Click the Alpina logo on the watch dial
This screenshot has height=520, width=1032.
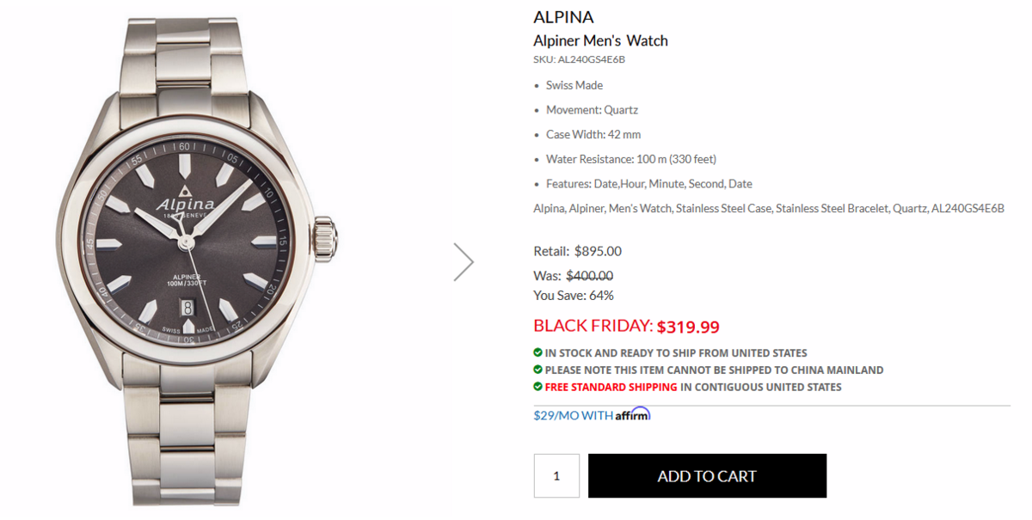coord(186,203)
